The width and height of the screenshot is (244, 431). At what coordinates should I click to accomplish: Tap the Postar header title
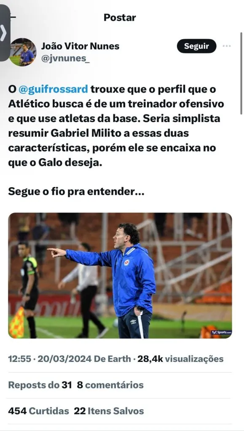pos(120,18)
